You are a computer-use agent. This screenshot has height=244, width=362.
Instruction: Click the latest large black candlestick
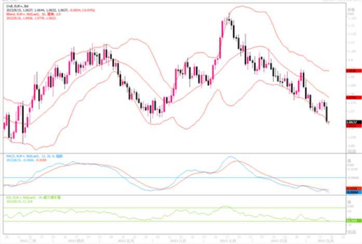327,114
